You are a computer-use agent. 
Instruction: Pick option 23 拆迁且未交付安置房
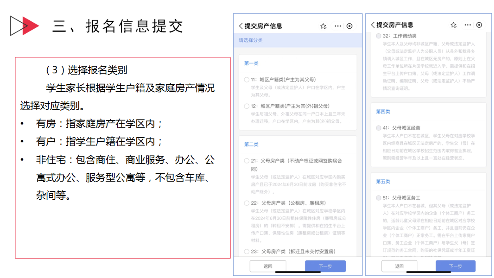[x=247, y=252]
